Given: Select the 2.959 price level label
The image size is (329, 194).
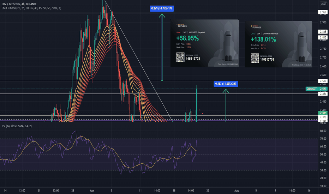Looking at the screenshot, I should tap(323, 12).
